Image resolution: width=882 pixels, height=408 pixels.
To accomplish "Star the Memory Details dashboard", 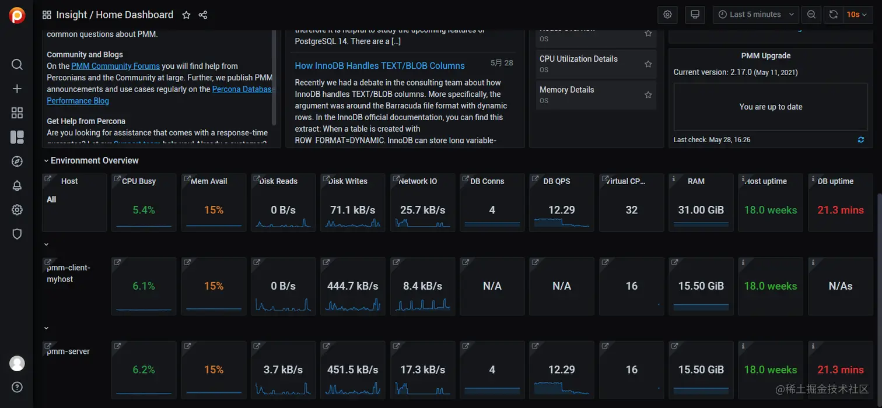I will point(648,94).
